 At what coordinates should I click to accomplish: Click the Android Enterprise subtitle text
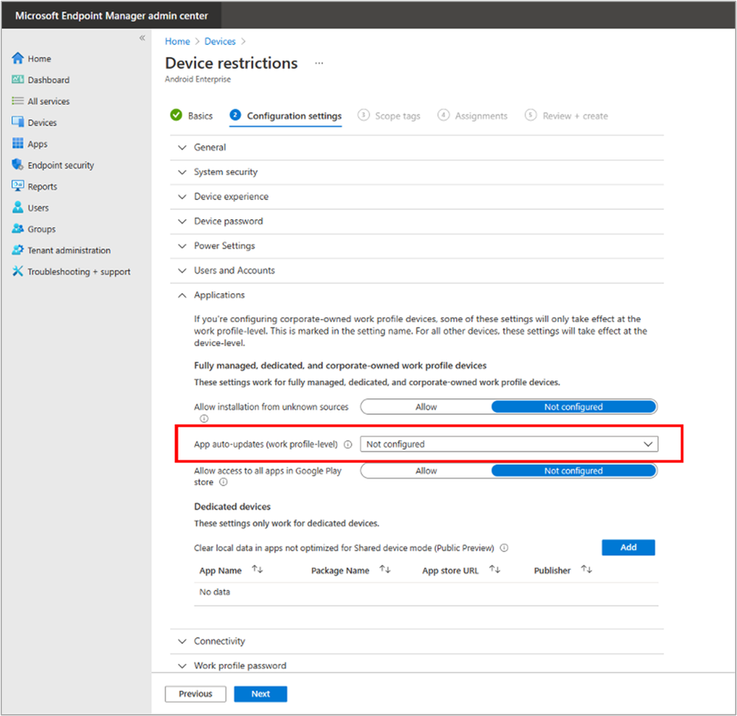pyautogui.click(x=198, y=79)
